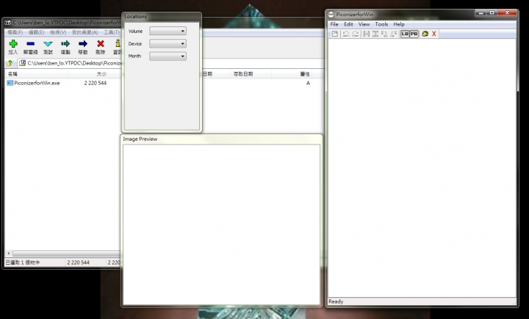The height and width of the screenshot is (319, 529).
Task: Open the Device dropdown in Locations
Action: point(168,43)
